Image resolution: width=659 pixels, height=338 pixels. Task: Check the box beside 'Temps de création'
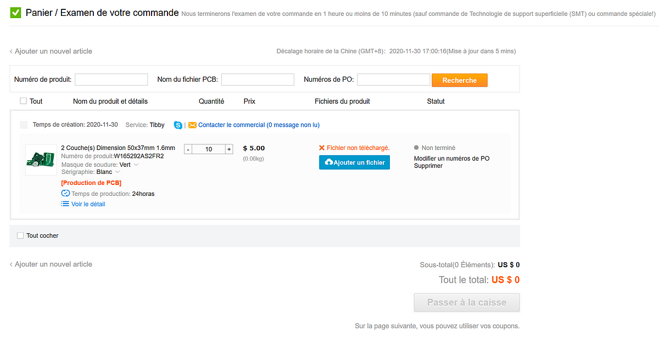(x=24, y=125)
